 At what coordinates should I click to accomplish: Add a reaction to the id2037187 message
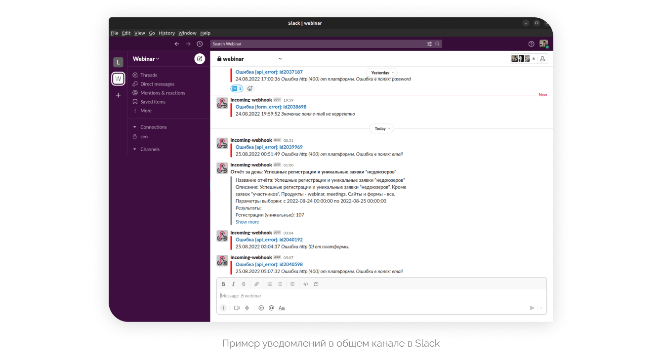[250, 88]
